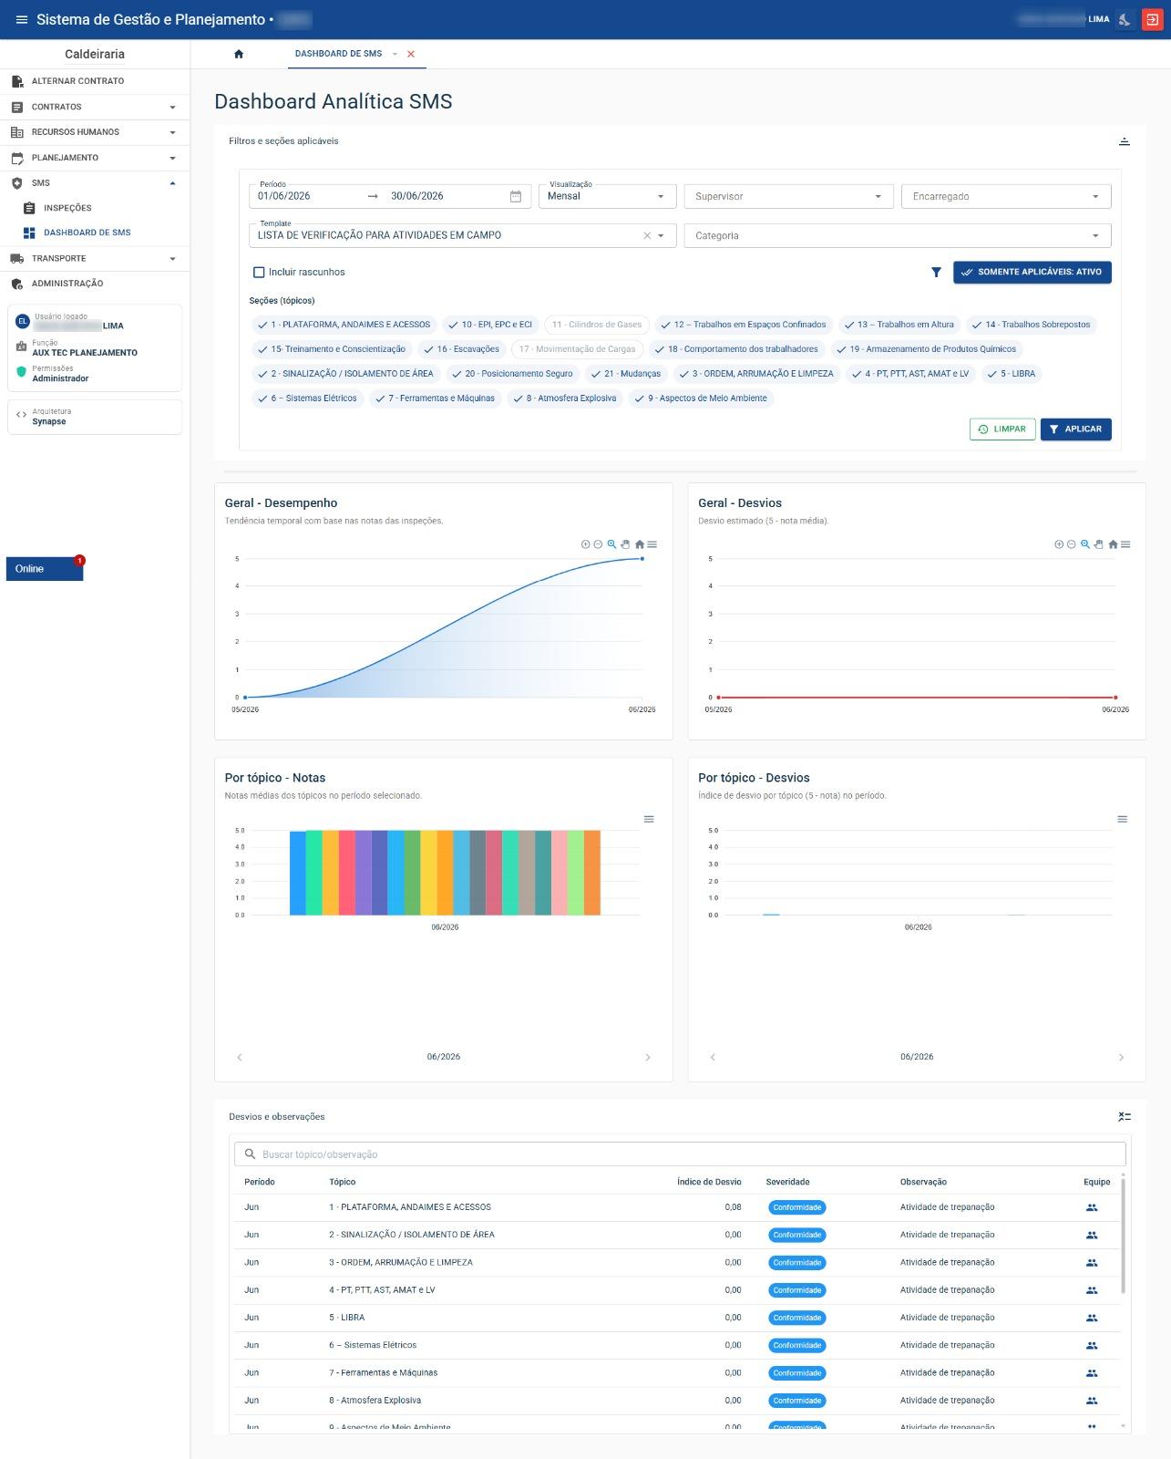The width and height of the screenshot is (1171, 1459).
Task: Select Alternar Contrato in sidebar
Action: coord(95,81)
